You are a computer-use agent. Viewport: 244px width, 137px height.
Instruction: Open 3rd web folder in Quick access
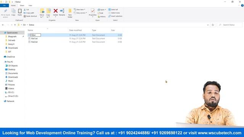coord(11,40)
